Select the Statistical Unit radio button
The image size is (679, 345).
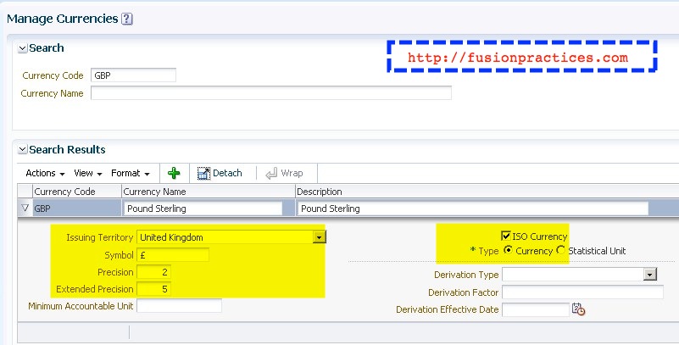coord(561,250)
